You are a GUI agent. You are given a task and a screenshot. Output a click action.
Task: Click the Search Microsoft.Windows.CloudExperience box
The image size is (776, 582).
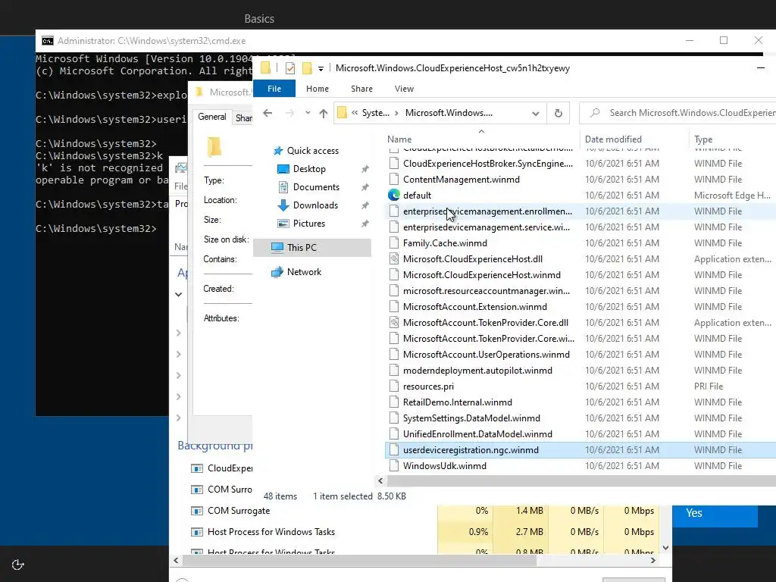[678, 114]
